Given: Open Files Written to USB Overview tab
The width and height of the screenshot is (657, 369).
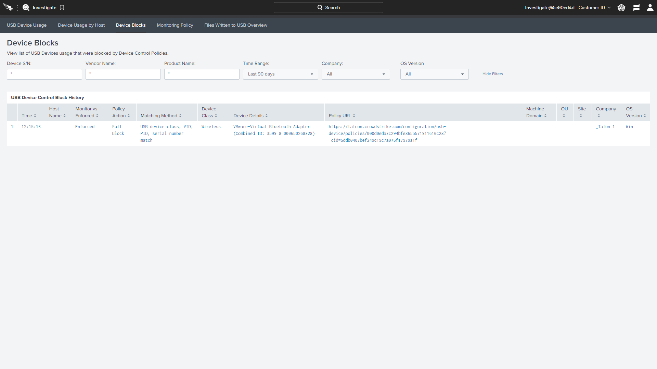Looking at the screenshot, I should (x=236, y=25).
